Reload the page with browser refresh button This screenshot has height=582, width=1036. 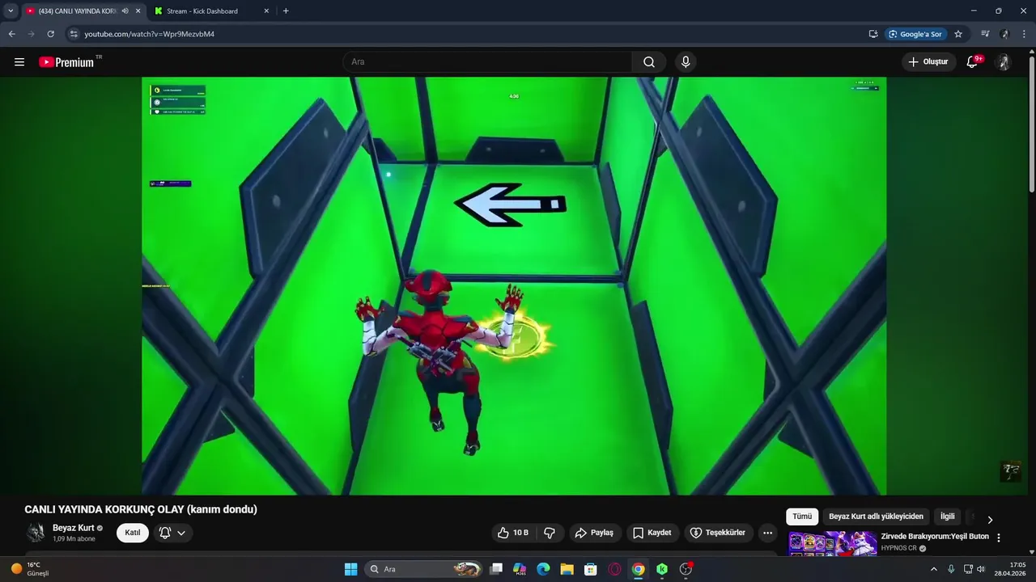50,34
